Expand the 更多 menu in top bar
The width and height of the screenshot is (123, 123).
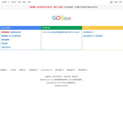click(x=30, y=2)
